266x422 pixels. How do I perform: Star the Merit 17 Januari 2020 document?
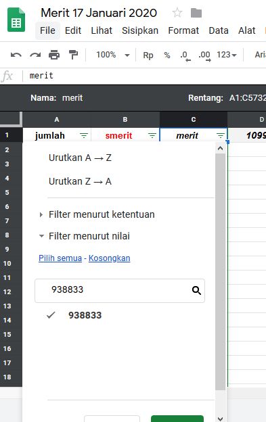177,13
